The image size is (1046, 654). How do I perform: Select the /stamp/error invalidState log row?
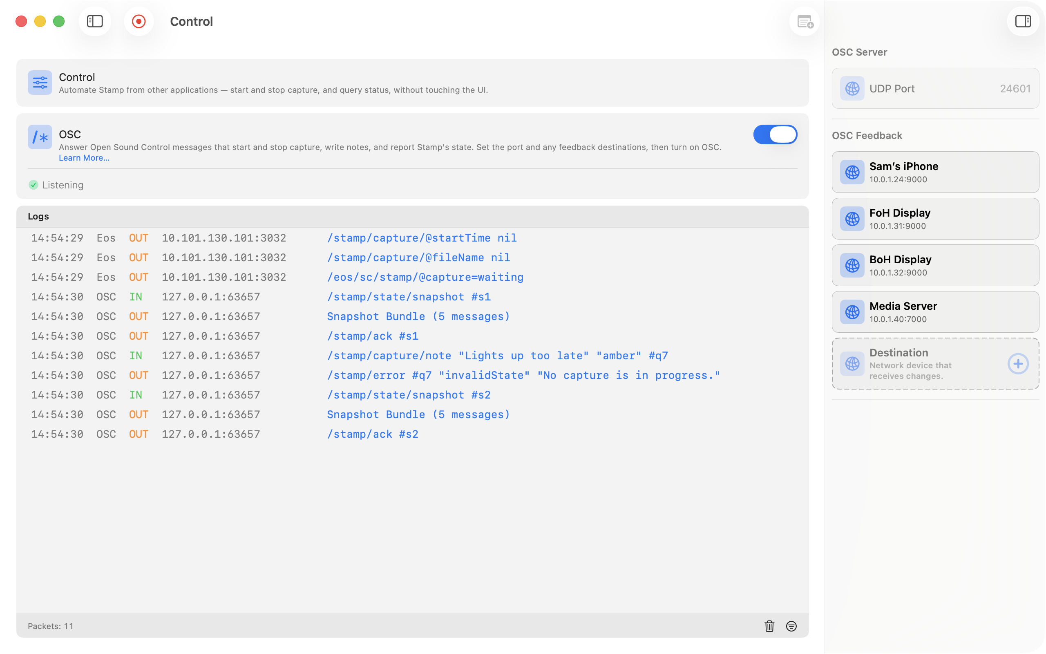[x=412, y=375]
